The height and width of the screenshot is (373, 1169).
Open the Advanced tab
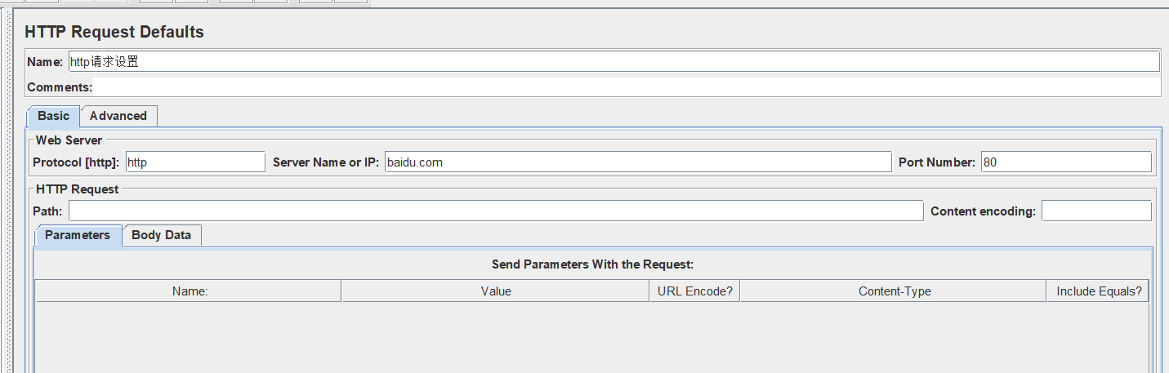tap(118, 116)
